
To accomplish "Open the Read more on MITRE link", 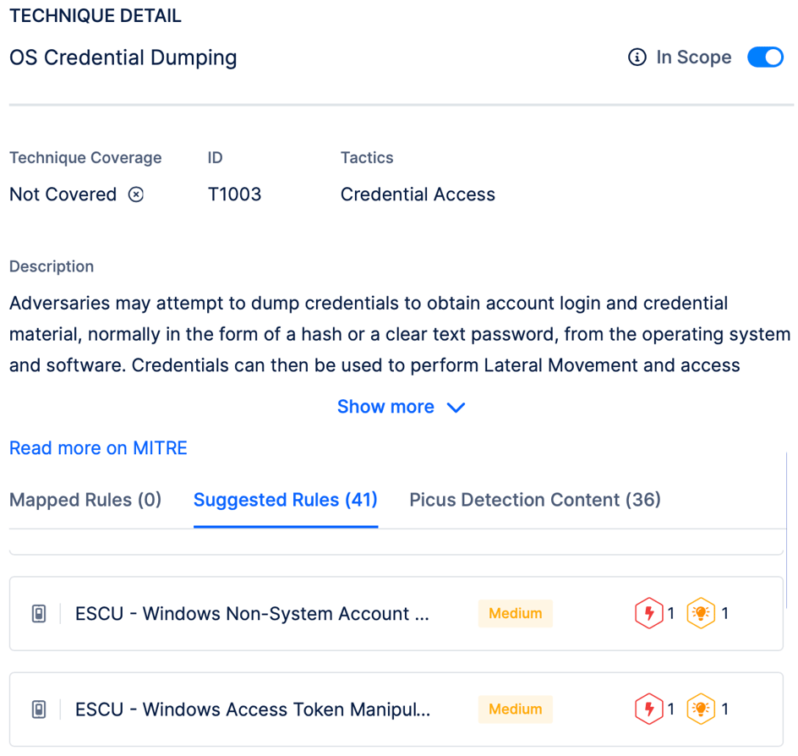I will [x=98, y=448].
